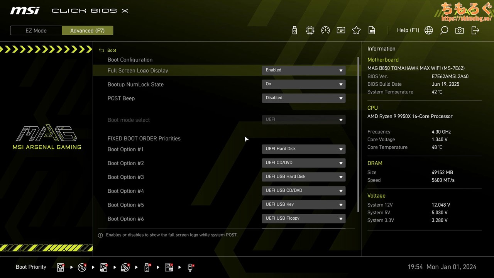Screen dimensions: 494x278
Task: Change the Bootup NumLock State setting
Action: [x=303, y=84]
